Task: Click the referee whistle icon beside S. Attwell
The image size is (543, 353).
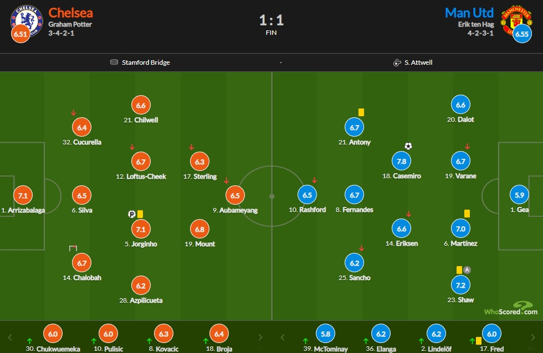Action: tap(397, 63)
